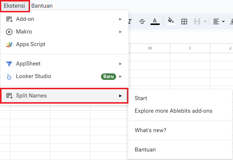Screen dimensions: 233x160
Task: Open the Makro submenu
Action: pyautogui.click(x=64, y=32)
